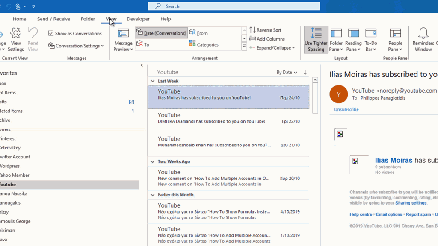Switch to the Developer tab
The height and width of the screenshot is (246, 438).
click(x=138, y=19)
